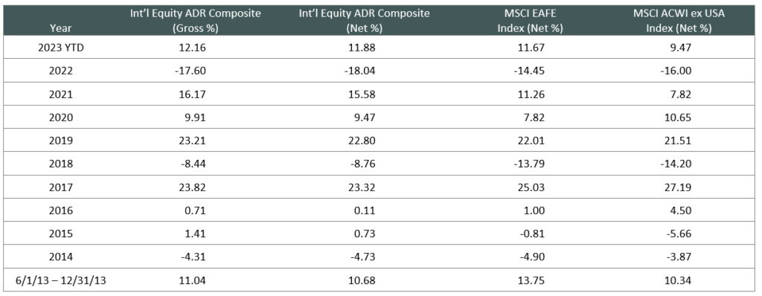762x296 pixels.
Task: Select the 6/1/13 – 12/31/13 row label
Action: (61, 281)
